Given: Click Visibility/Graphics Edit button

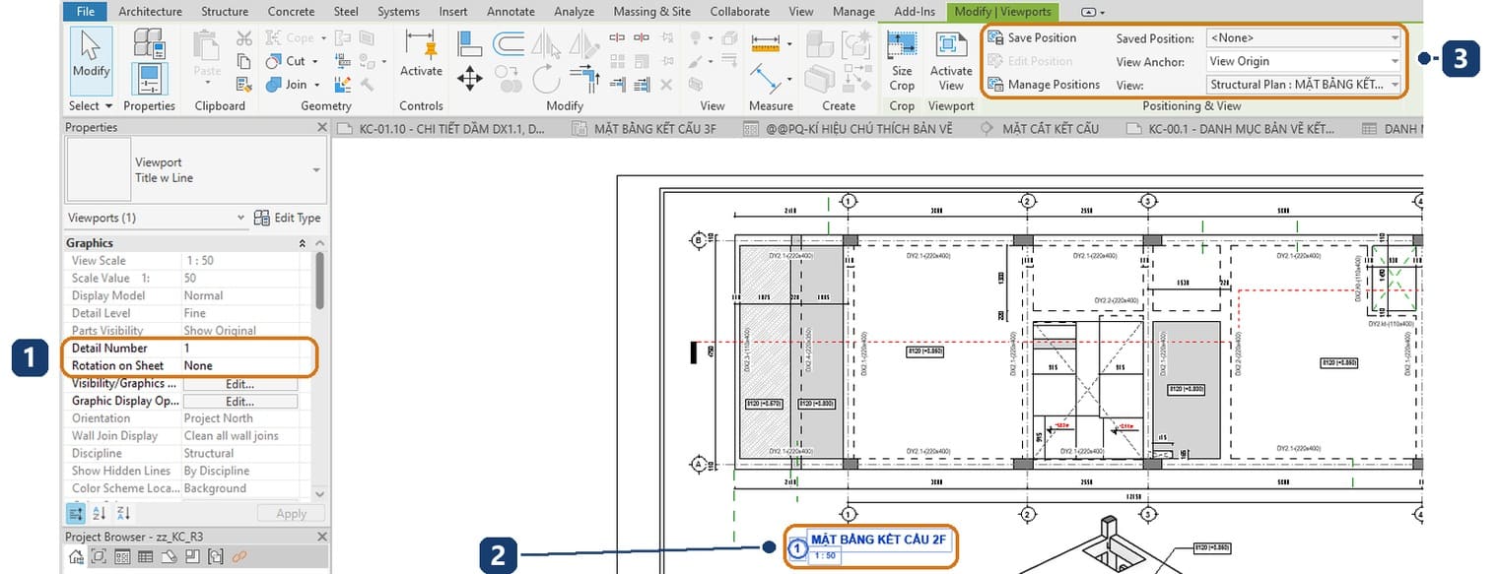Looking at the screenshot, I should (240, 384).
